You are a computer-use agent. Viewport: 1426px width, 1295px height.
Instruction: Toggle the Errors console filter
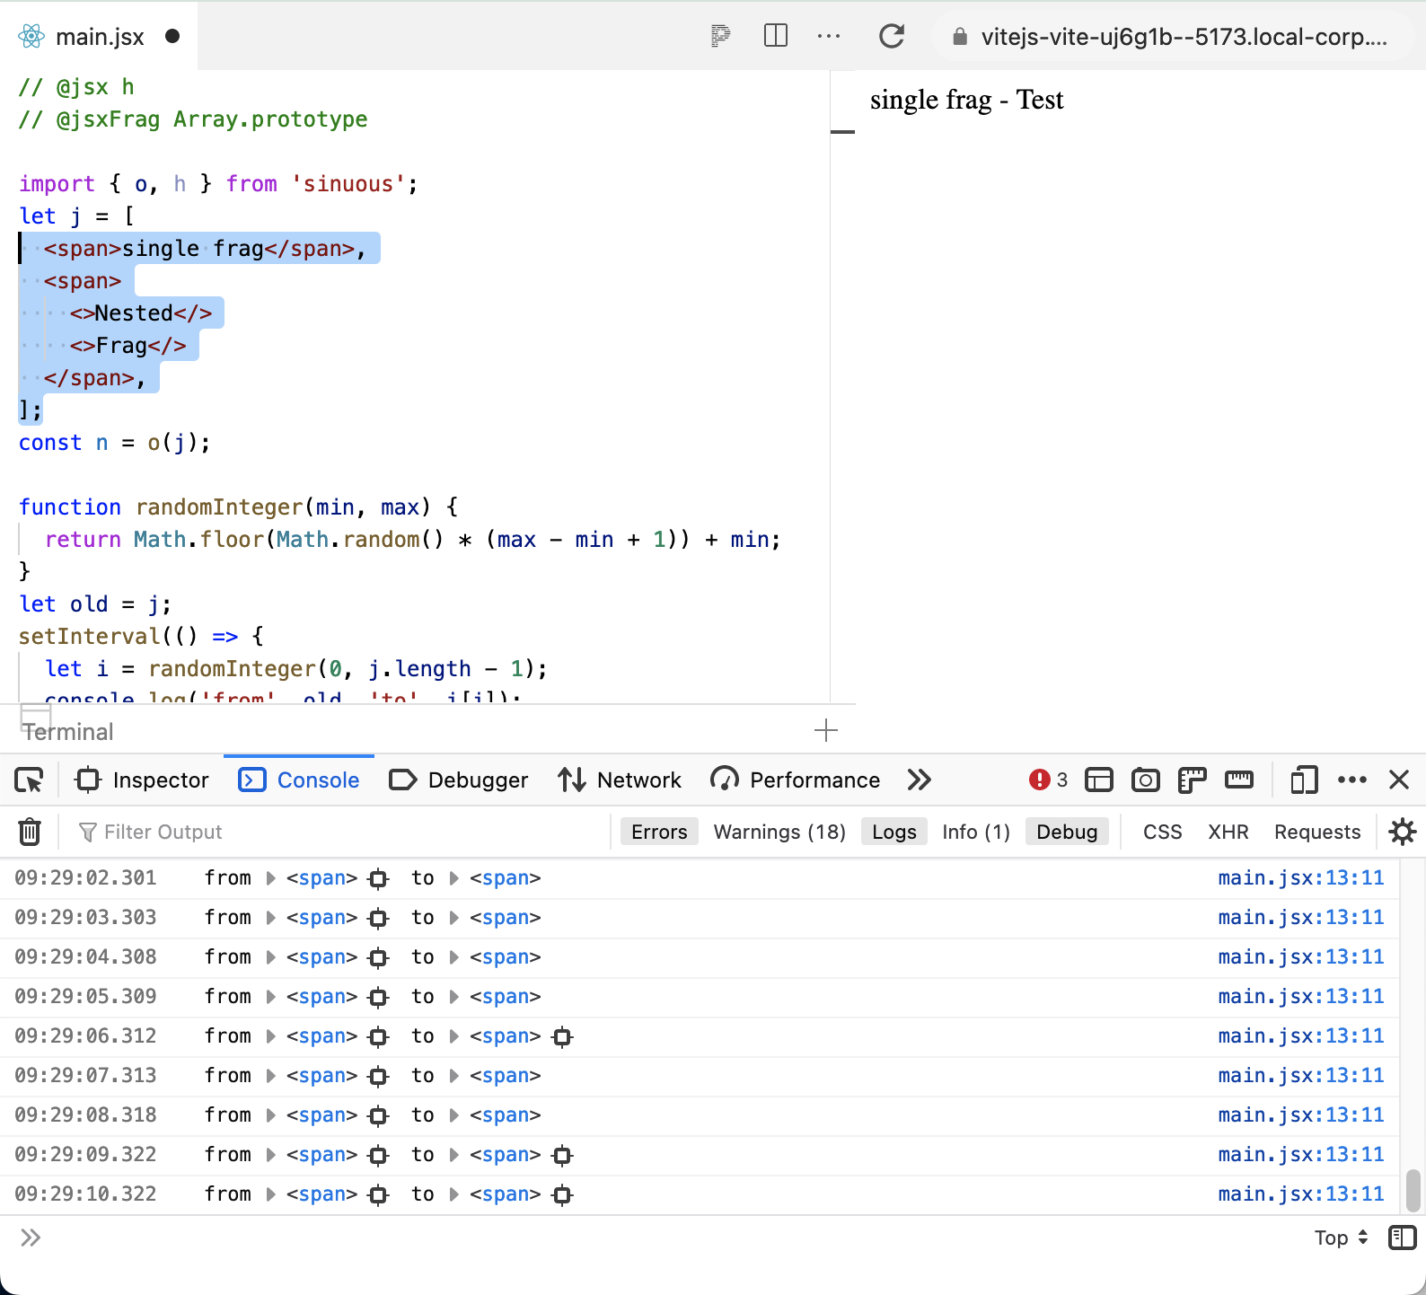[x=659, y=832]
